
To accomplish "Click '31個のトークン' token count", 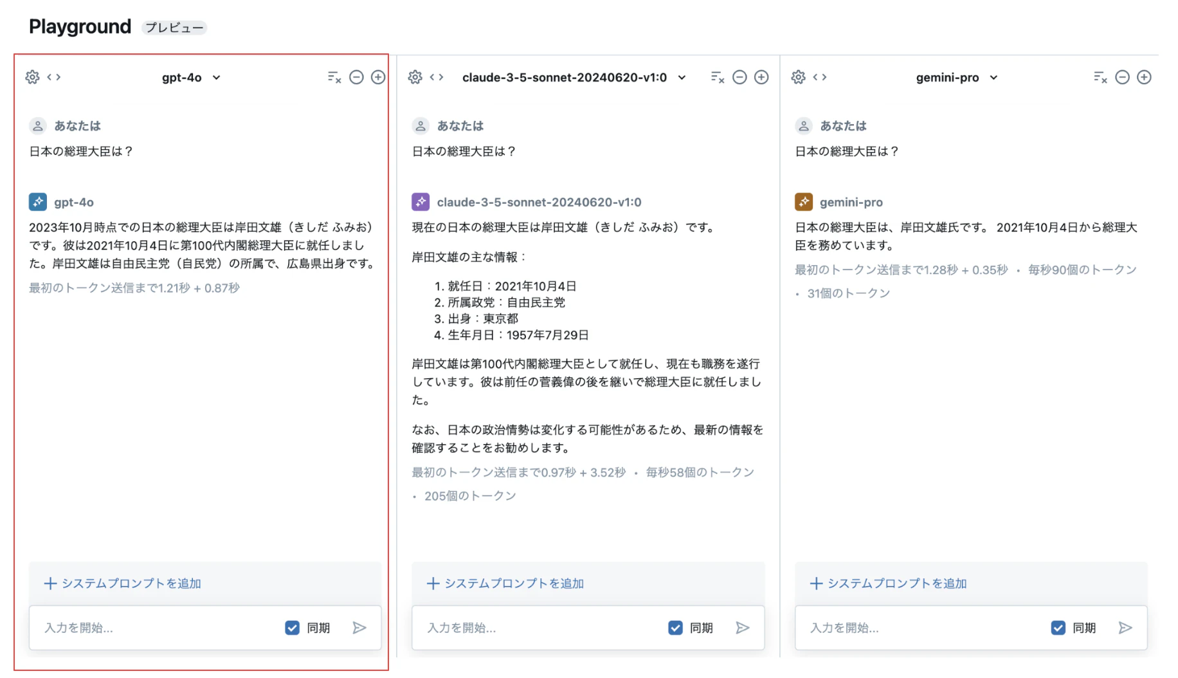I will [x=849, y=293].
